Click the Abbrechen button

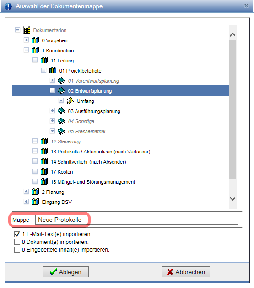(x=186, y=272)
